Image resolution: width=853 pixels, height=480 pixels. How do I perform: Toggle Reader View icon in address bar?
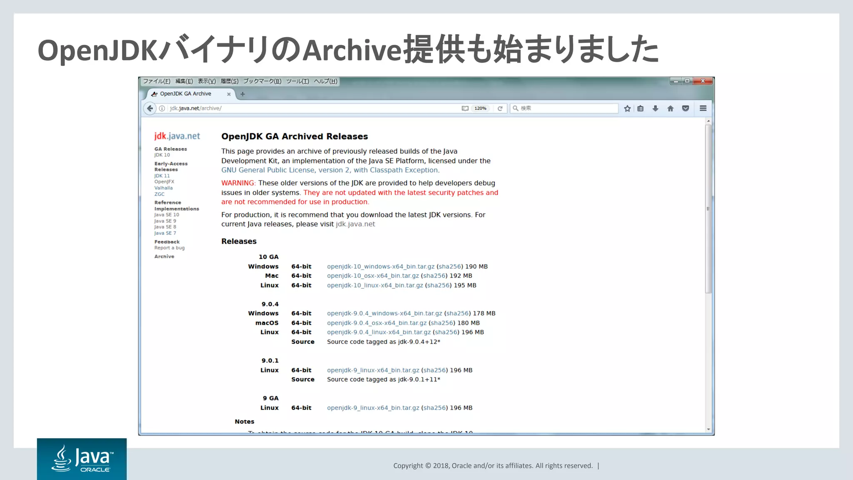(x=465, y=108)
